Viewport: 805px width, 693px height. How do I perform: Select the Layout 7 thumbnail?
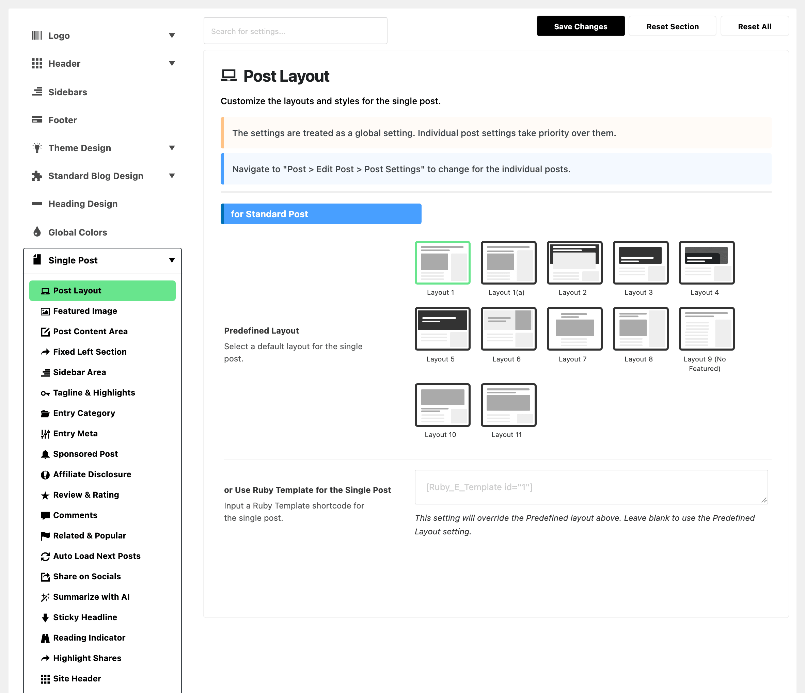point(574,329)
